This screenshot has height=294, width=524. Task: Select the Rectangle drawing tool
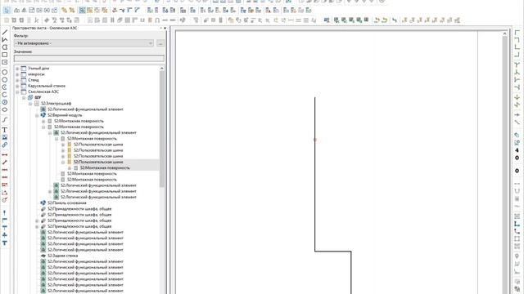click(x=5, y=55)
